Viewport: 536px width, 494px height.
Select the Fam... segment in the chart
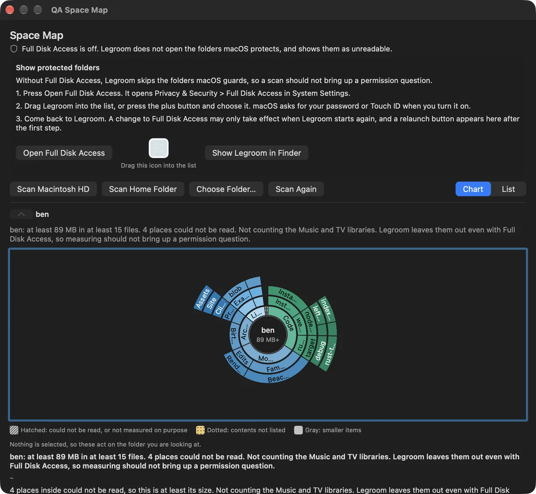pyautogui.click(x=276, y=368)
